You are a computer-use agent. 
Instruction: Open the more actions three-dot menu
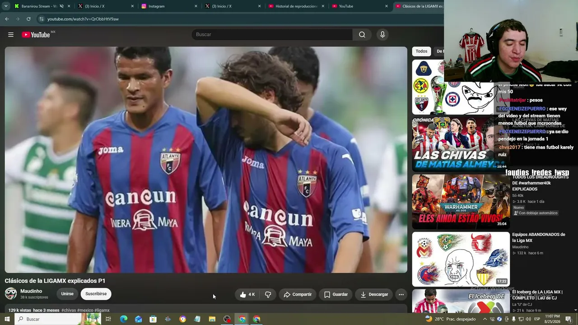coord(401,294)
